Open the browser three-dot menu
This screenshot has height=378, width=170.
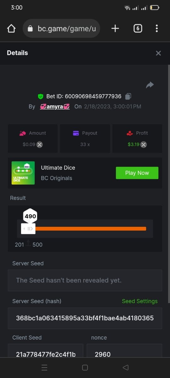pos(157,29)
